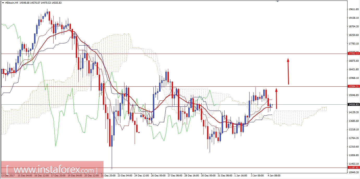The height and width of the screenshot is (179, 360).
Task: Click time axis label 23 Dec 04:00
Action: point(125,176)
